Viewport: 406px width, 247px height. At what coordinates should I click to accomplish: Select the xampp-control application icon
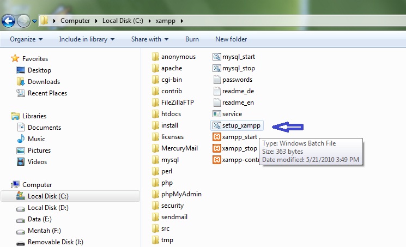(x=217, y=160)
